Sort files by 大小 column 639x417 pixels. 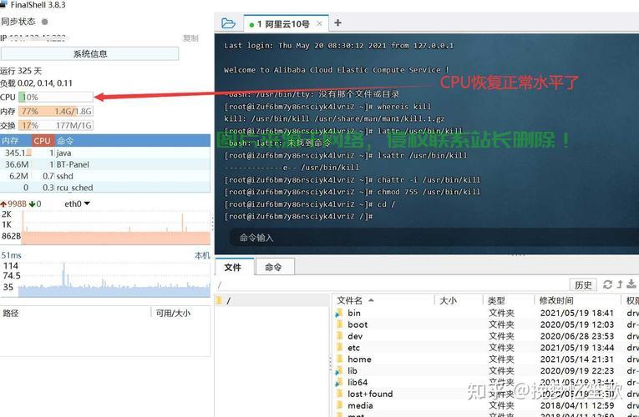click(459, 300)
